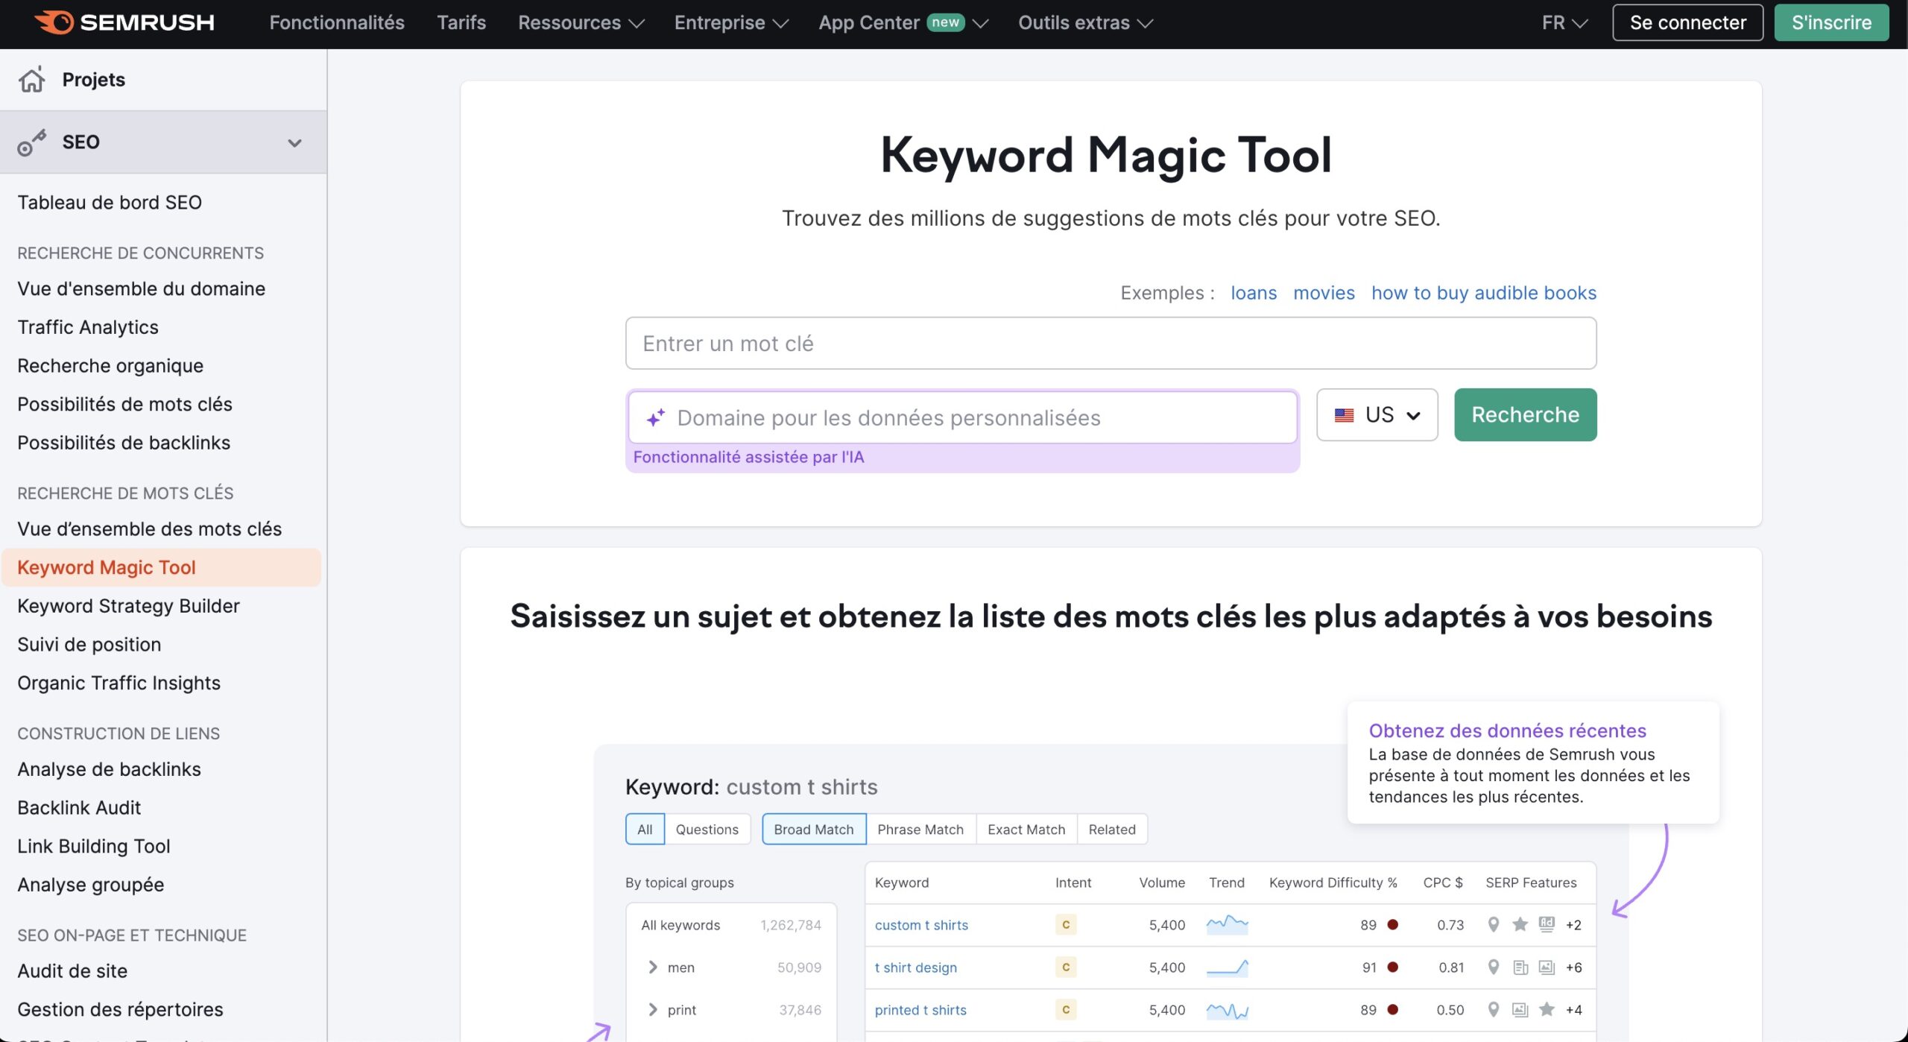This screenshot has height=1042, width=1908.
Task: Select the Questions filter tab
Action: click(707, 830)
